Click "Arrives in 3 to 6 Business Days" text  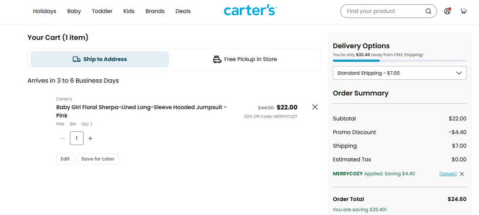tap(73, 81)
